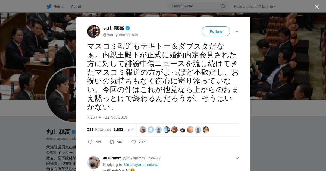326x171 pixels.
Task: View the 587 Retweets list
Action: tap(99, 129)
